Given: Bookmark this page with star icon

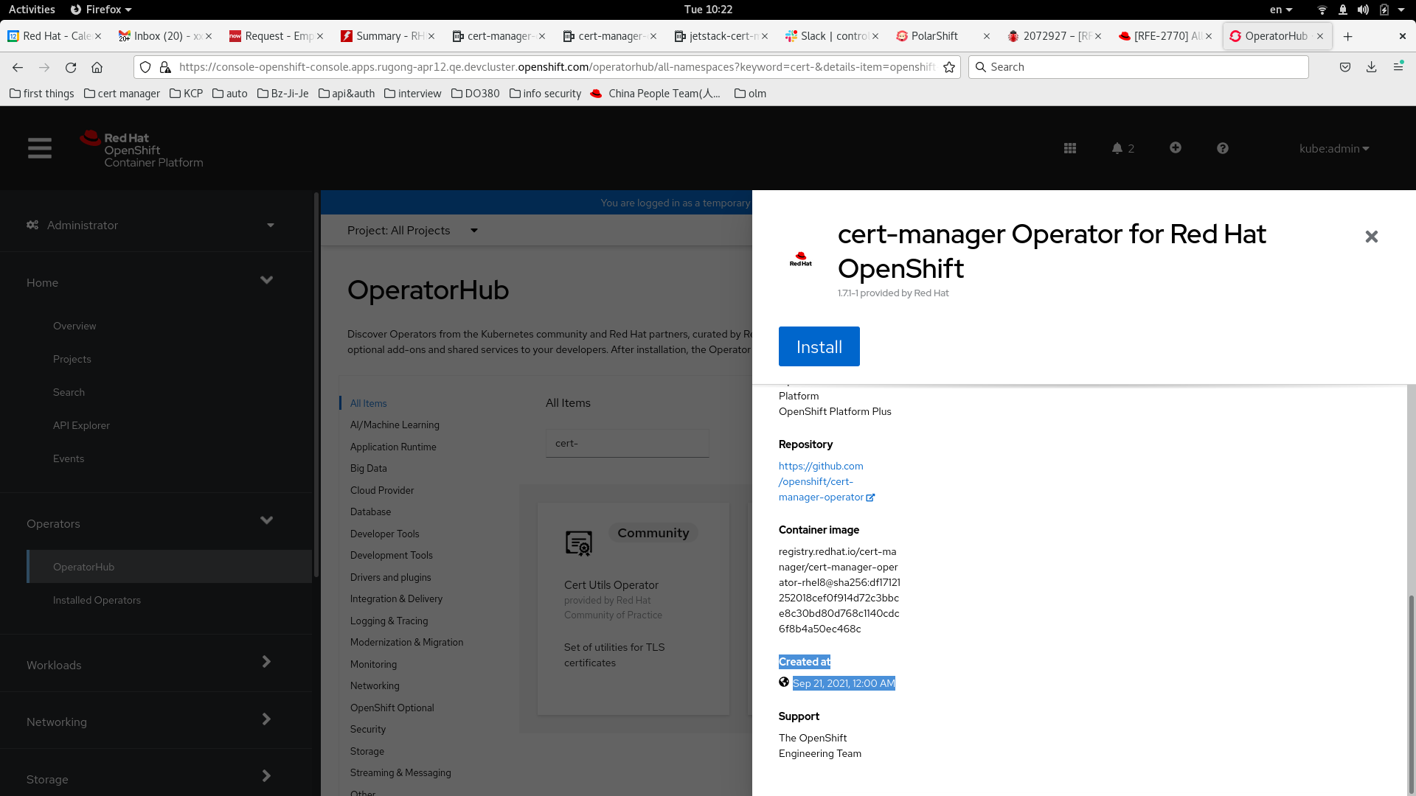Looking at the screenshot, I should tap(949, 67).
